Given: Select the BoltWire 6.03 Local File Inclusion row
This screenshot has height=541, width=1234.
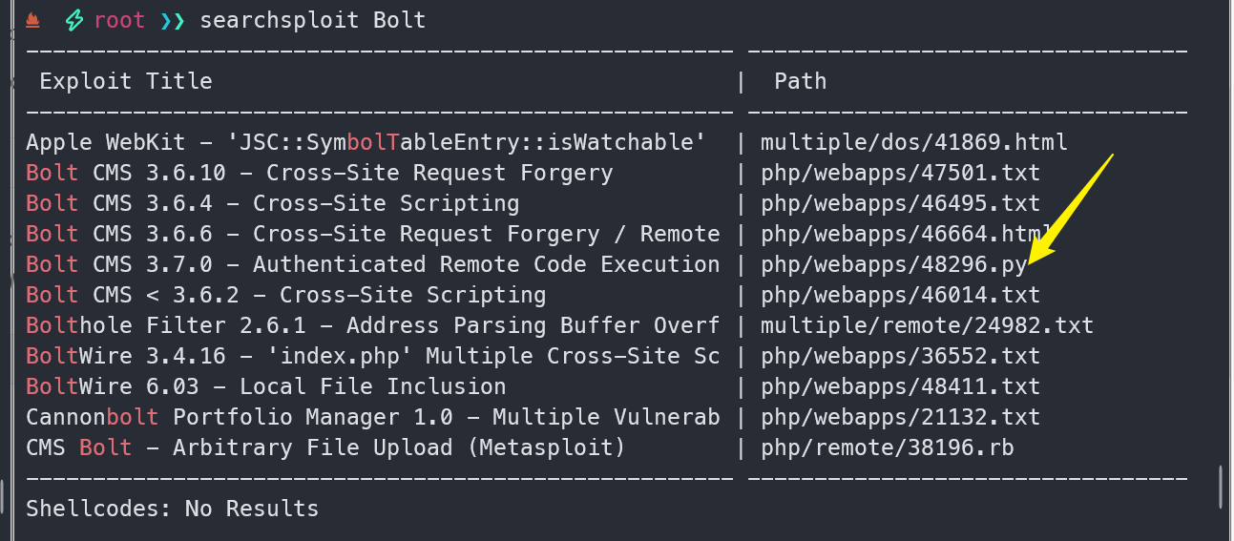Looking at the screenshot, I should coord(265,386).
